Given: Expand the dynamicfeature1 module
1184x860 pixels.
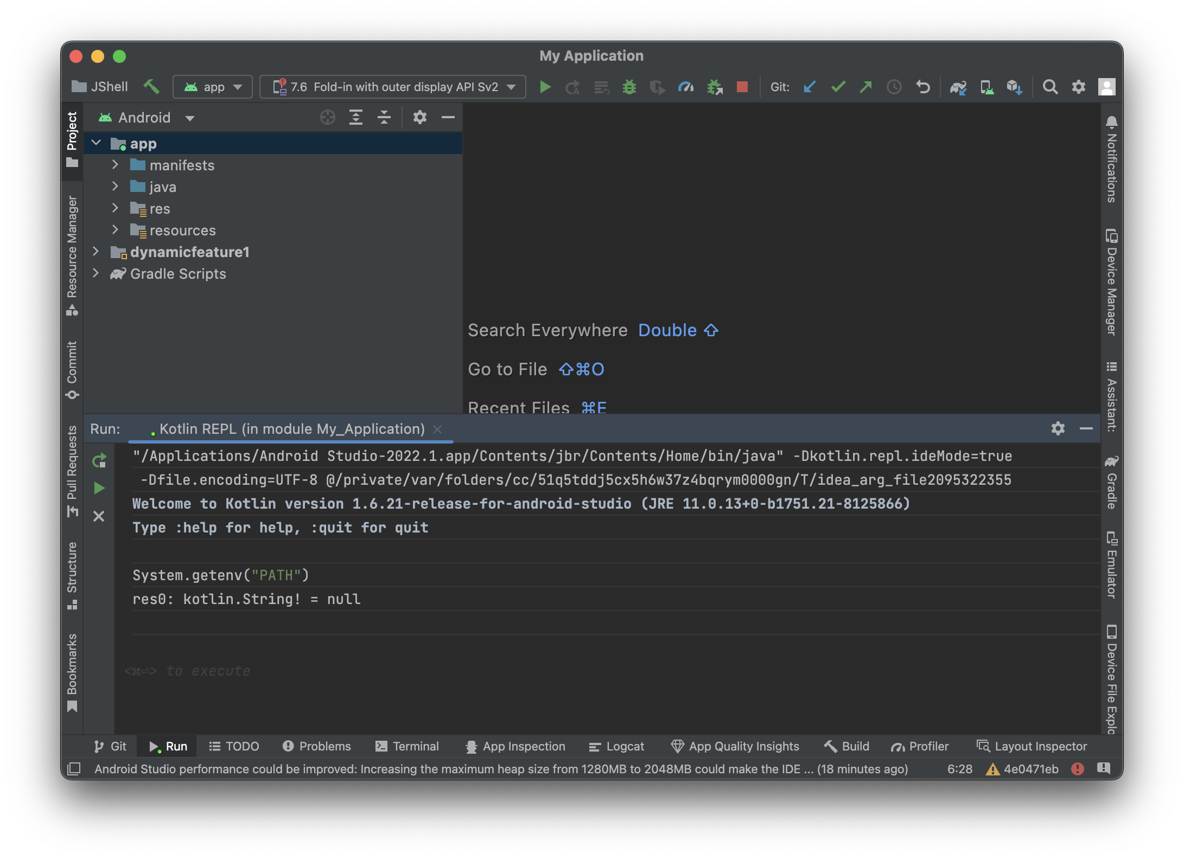Looking at the screenshot, I should [96, 252].
